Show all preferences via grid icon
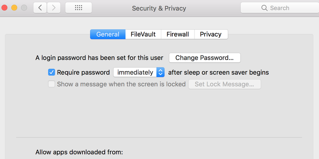Screen dimensions: 319x159 (78, 8)
